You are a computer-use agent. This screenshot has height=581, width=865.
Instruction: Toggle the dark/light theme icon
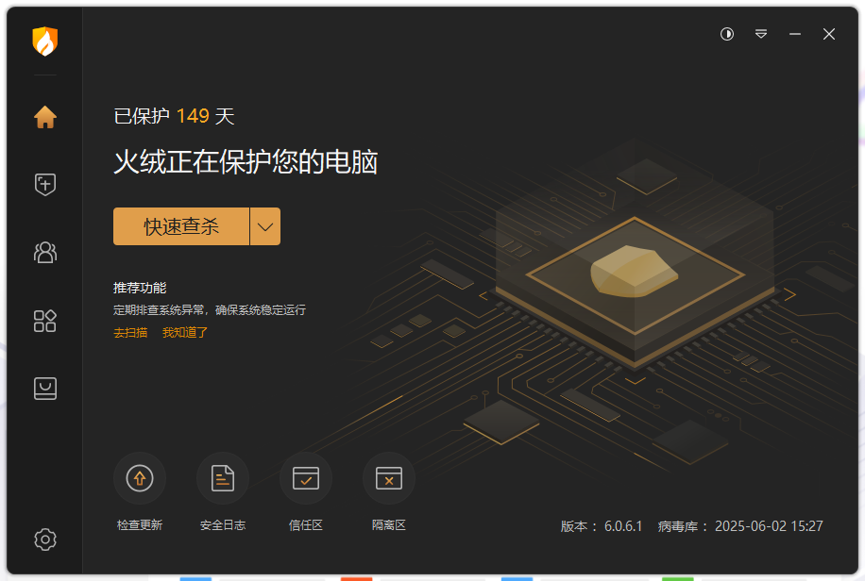click(725, 34)
